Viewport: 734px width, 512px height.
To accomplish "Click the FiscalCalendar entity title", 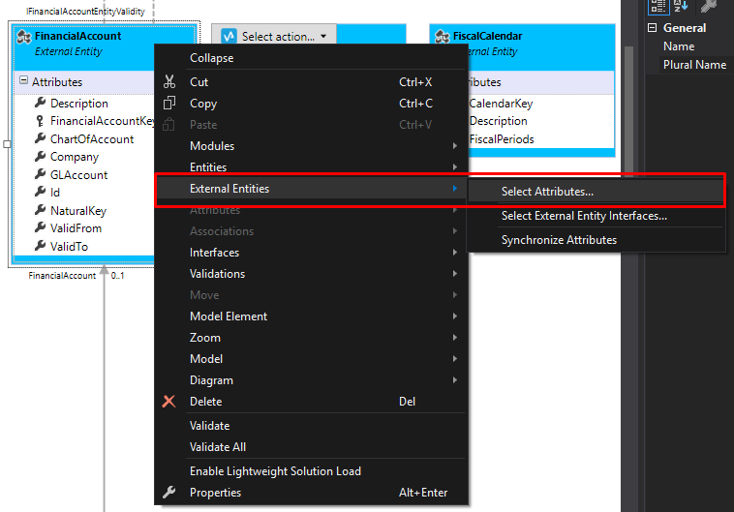I will [487, 36].
